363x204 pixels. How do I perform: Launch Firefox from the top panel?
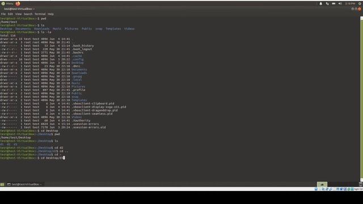(x=18, y=3)
